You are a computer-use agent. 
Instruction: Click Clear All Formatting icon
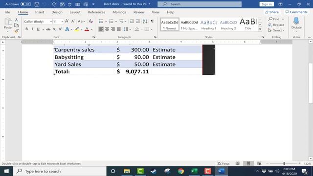pyautogui.click(x=91, y=21)
